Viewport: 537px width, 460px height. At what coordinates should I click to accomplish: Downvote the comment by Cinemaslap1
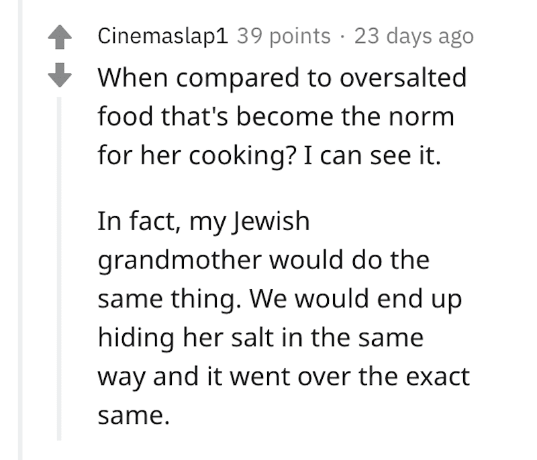60,75
